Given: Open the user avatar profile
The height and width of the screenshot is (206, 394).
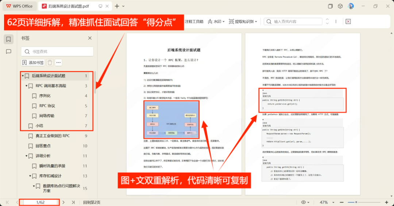Looking at the screenshot, I should point(351,6).
